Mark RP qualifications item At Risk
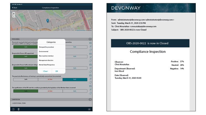Screen dimensions: 206x115 point(50,91)
